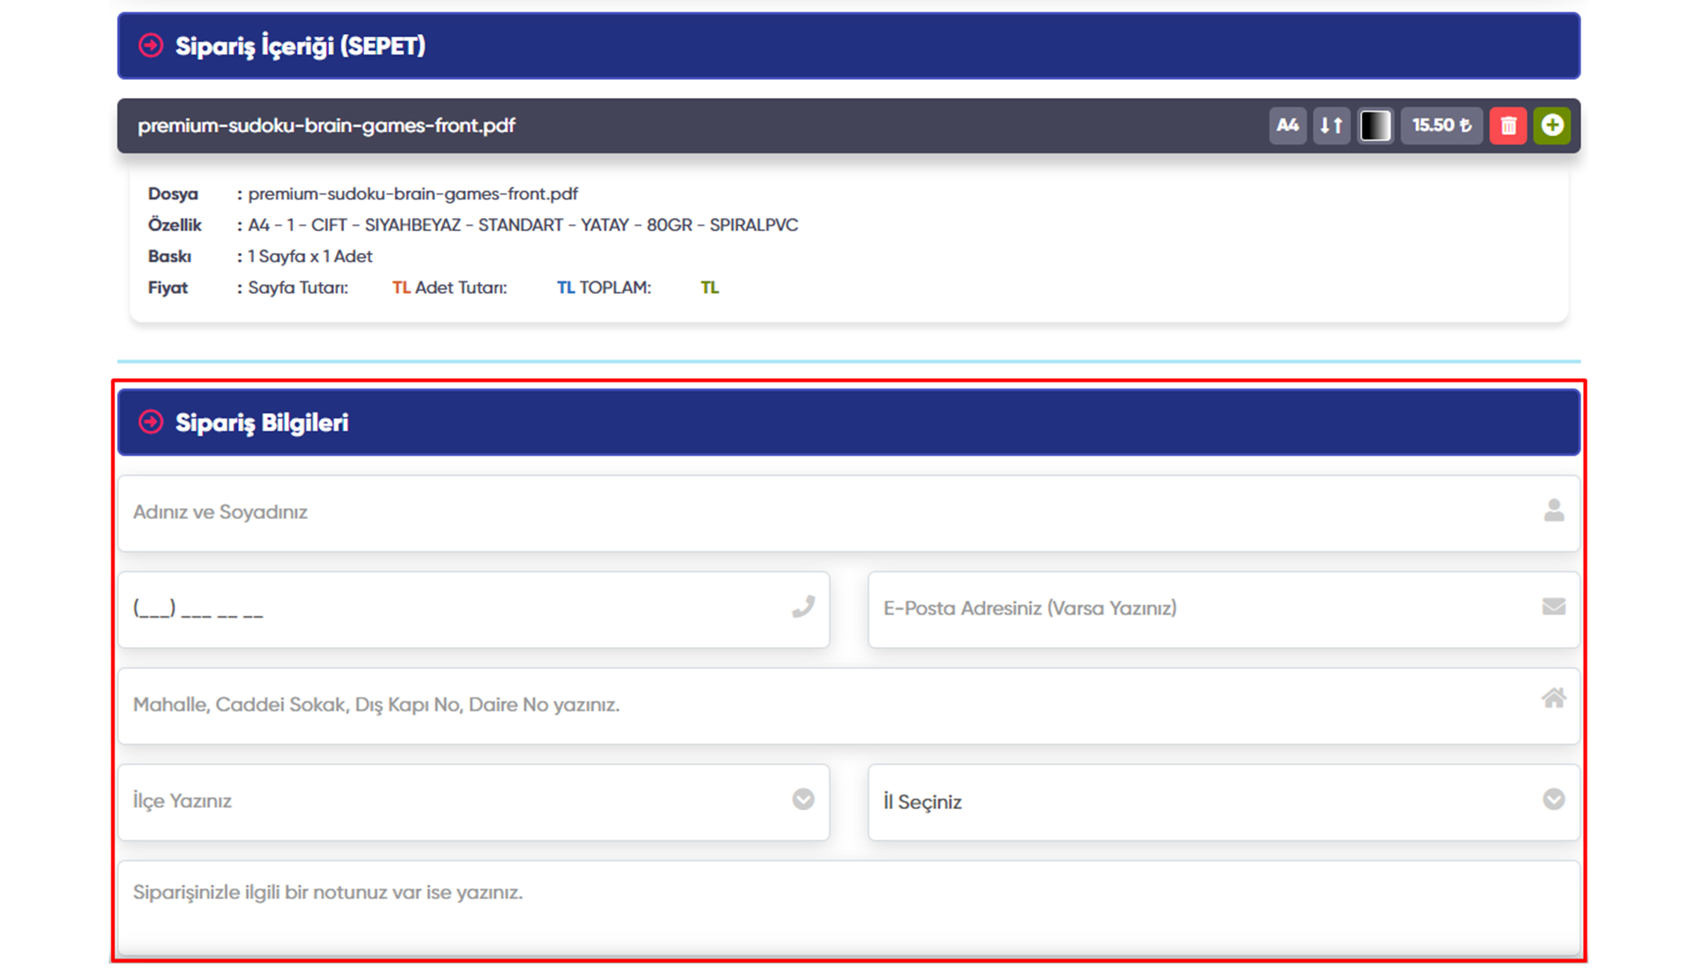Image resolution: width=1687 pixels, height=969 pixels.
Task: Focus the phone number input field
Action: pos(473,609)
